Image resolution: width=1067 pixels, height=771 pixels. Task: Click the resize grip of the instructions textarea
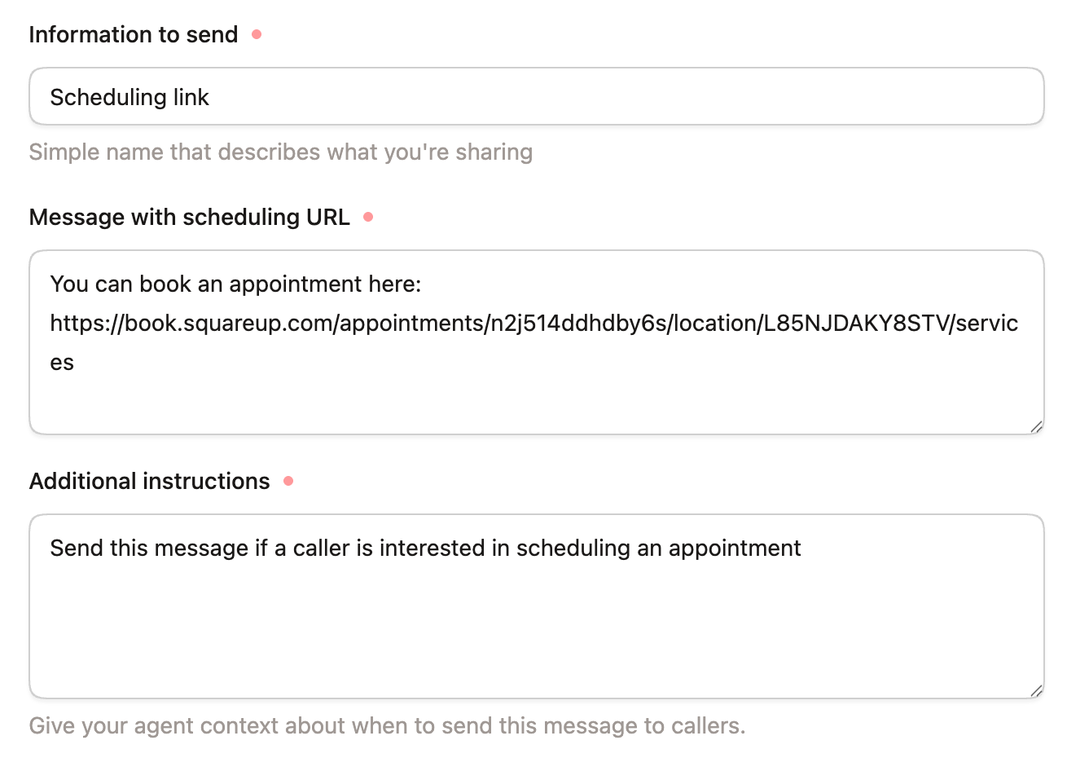tap(1036, 690)
